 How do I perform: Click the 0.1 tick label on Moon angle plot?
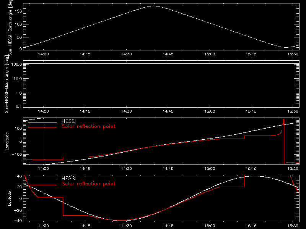click(19, 106)
